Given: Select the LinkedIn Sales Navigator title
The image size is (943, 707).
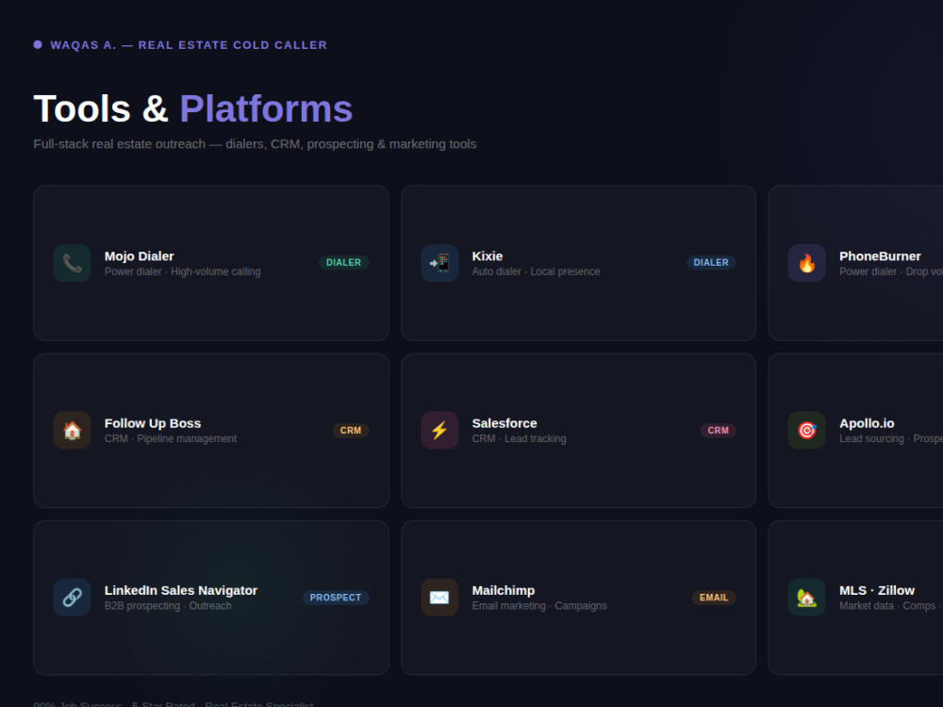Looking at the screenshot, I should (x=181, y=590).
